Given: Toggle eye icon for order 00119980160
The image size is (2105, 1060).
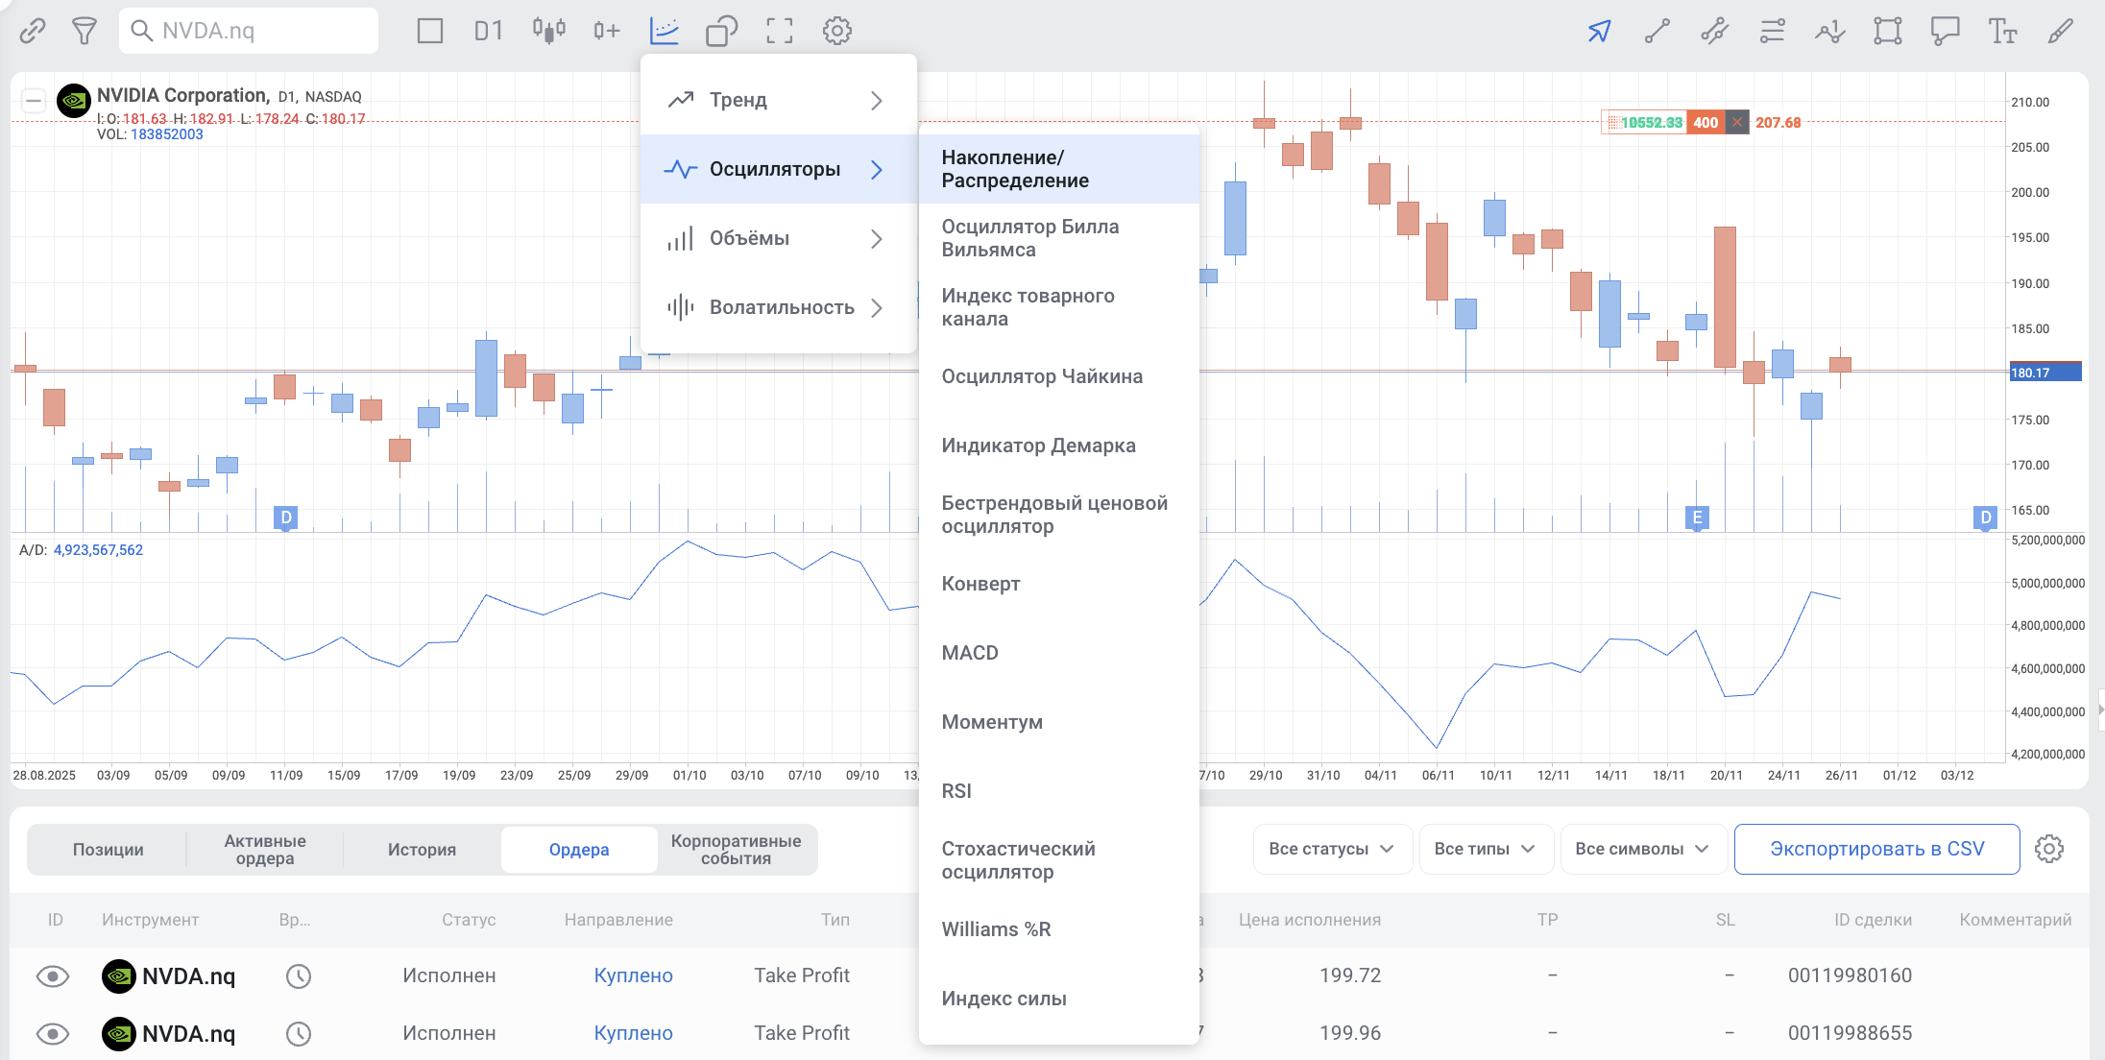Looking at the screenshot, I should pos(53,976).
